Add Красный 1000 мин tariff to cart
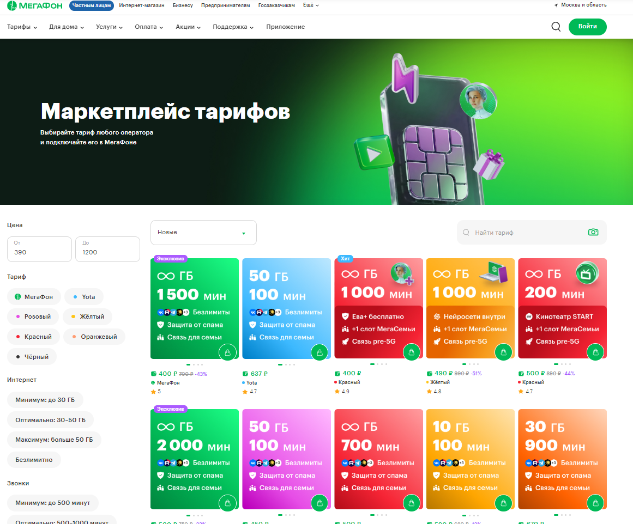Image resolution: width=633 pixels, height=524 pixels. 412,352
